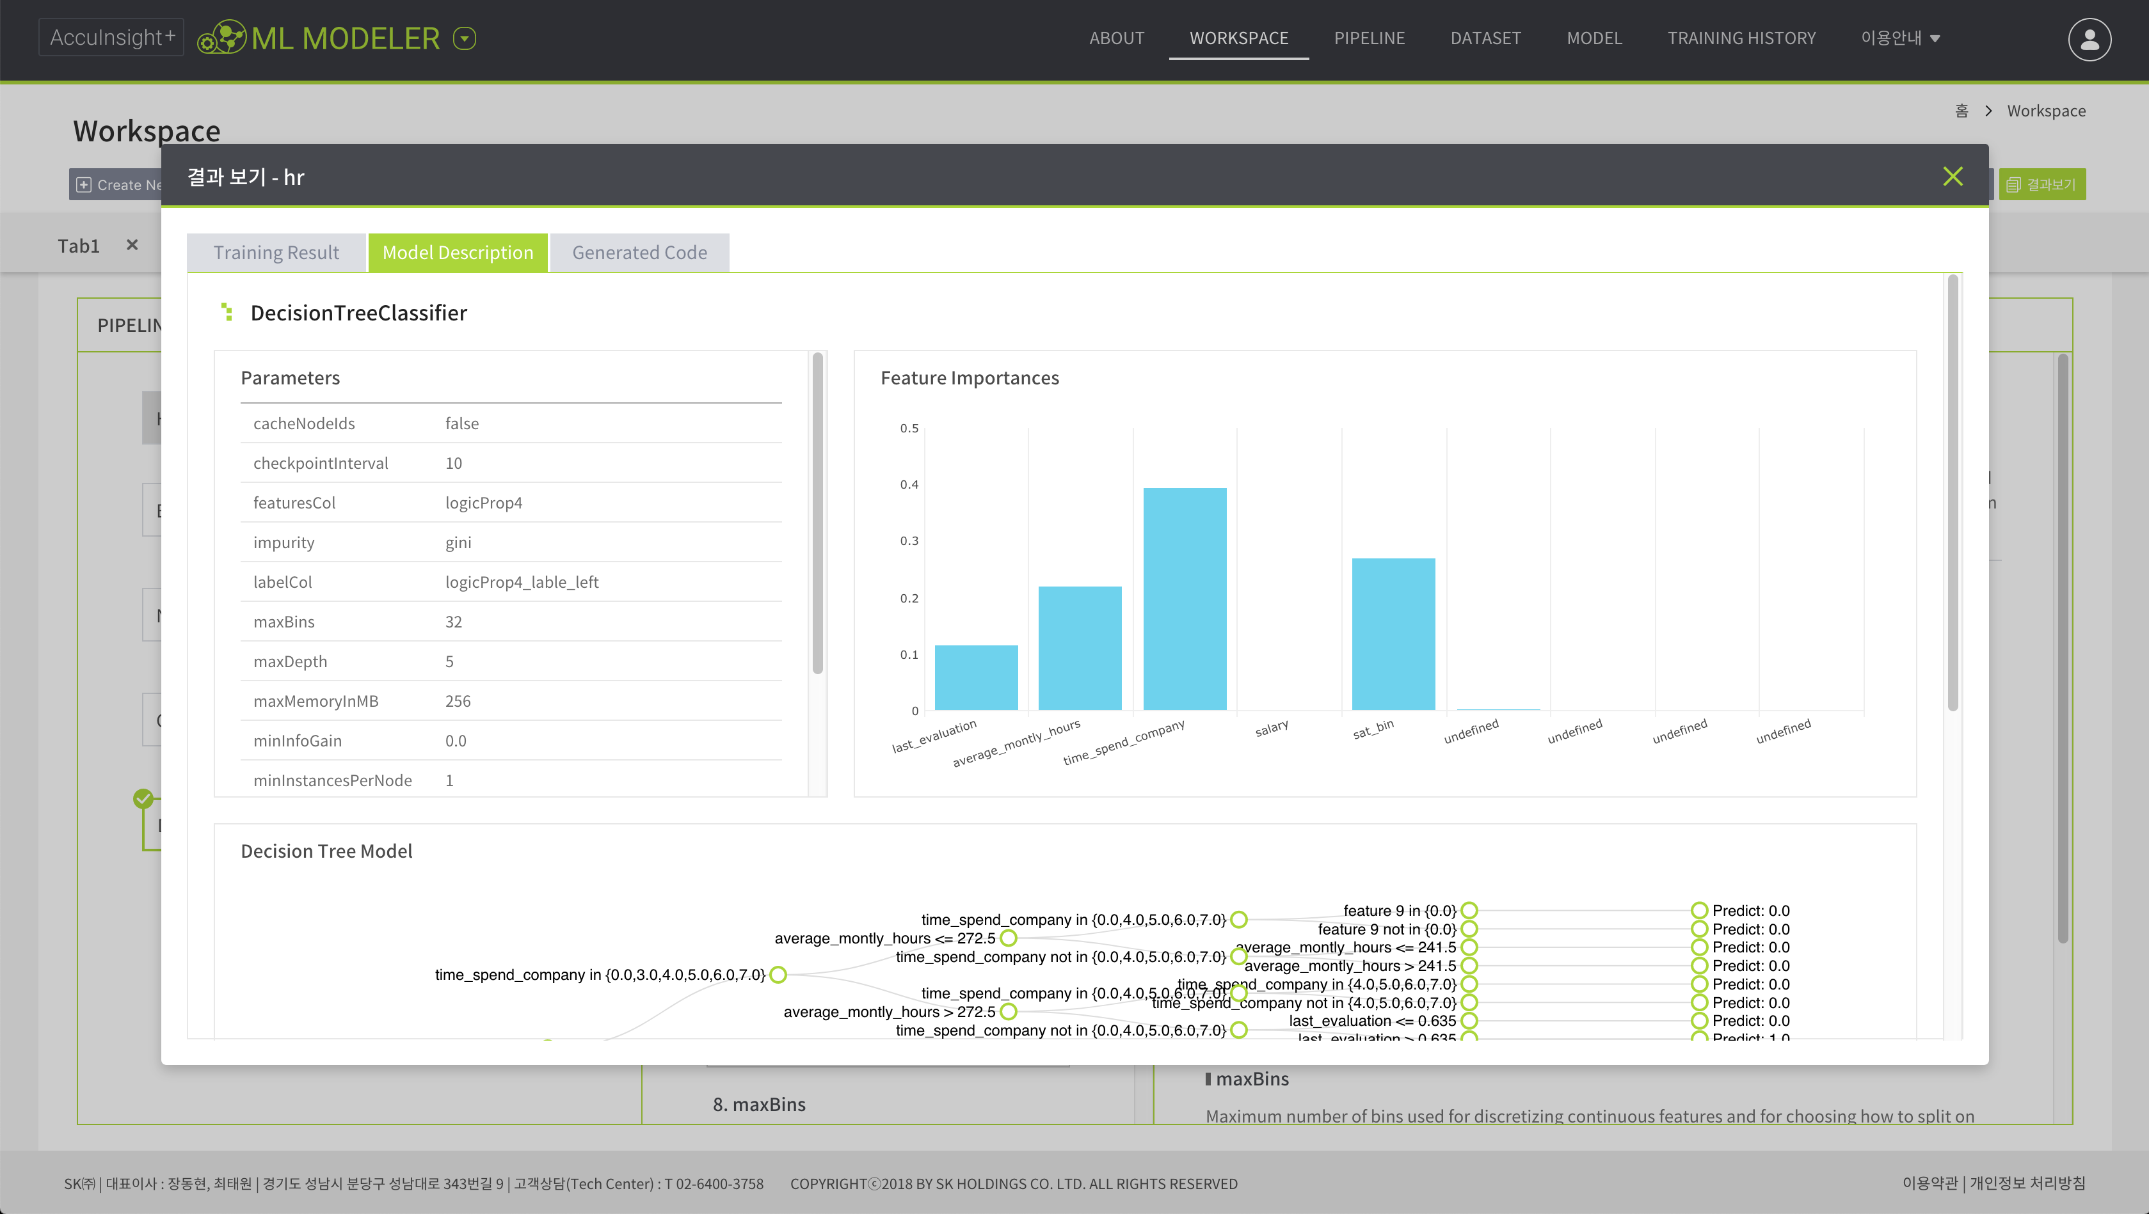
Task: Click the dialog's main vertical scrollbar
Action: [x=1952, y=492]
